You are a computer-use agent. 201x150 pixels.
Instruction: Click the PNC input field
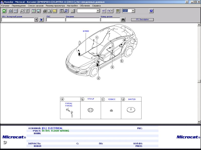56,20
